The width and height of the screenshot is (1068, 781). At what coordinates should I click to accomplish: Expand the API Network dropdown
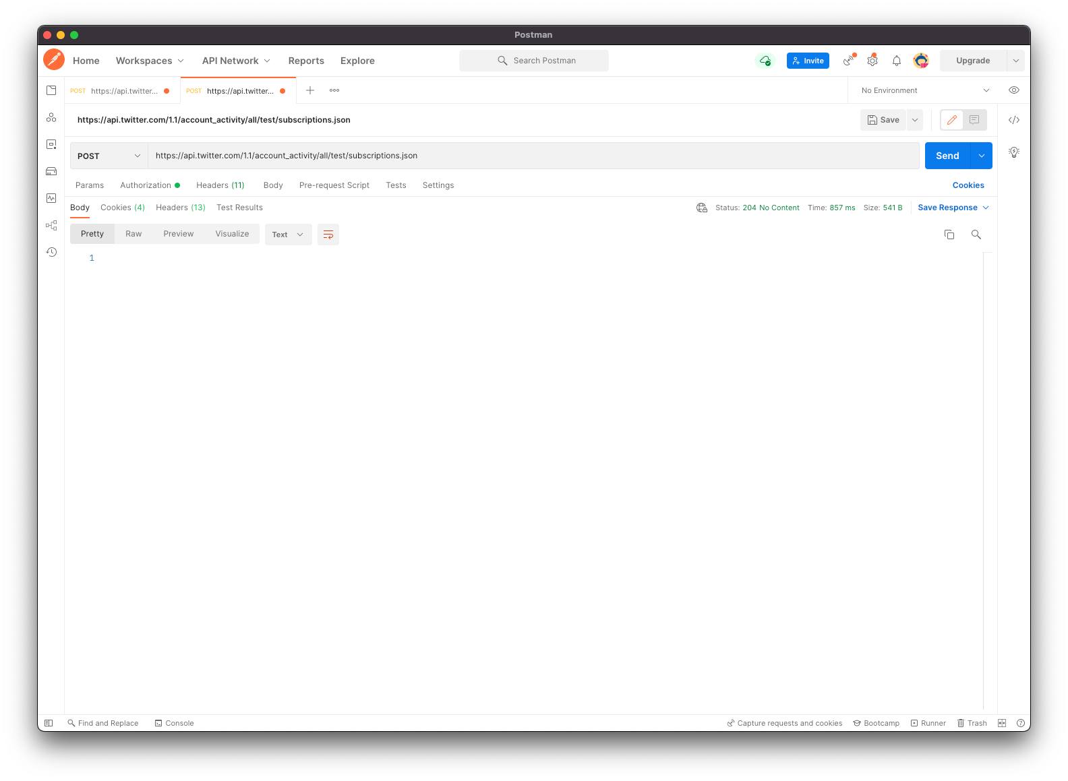236,61
